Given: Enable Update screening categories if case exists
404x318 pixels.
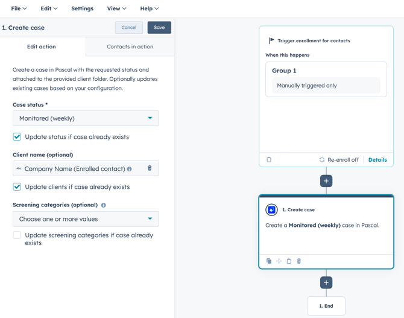Looking at the screenshot, I should pos(17,235).
